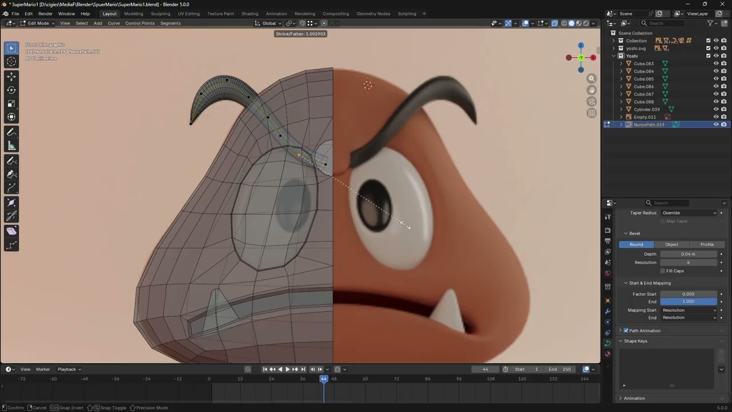Viewport: 732px width, 412px height.
Task: Select the Object bevel mode button
Action: tap(671, 244)
